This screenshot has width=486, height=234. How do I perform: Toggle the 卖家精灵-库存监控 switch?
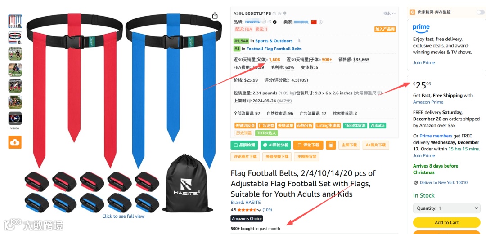pos(480,13)
